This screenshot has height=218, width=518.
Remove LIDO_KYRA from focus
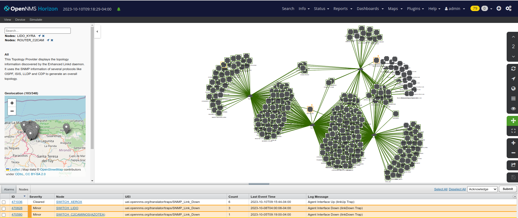(43, 36)
